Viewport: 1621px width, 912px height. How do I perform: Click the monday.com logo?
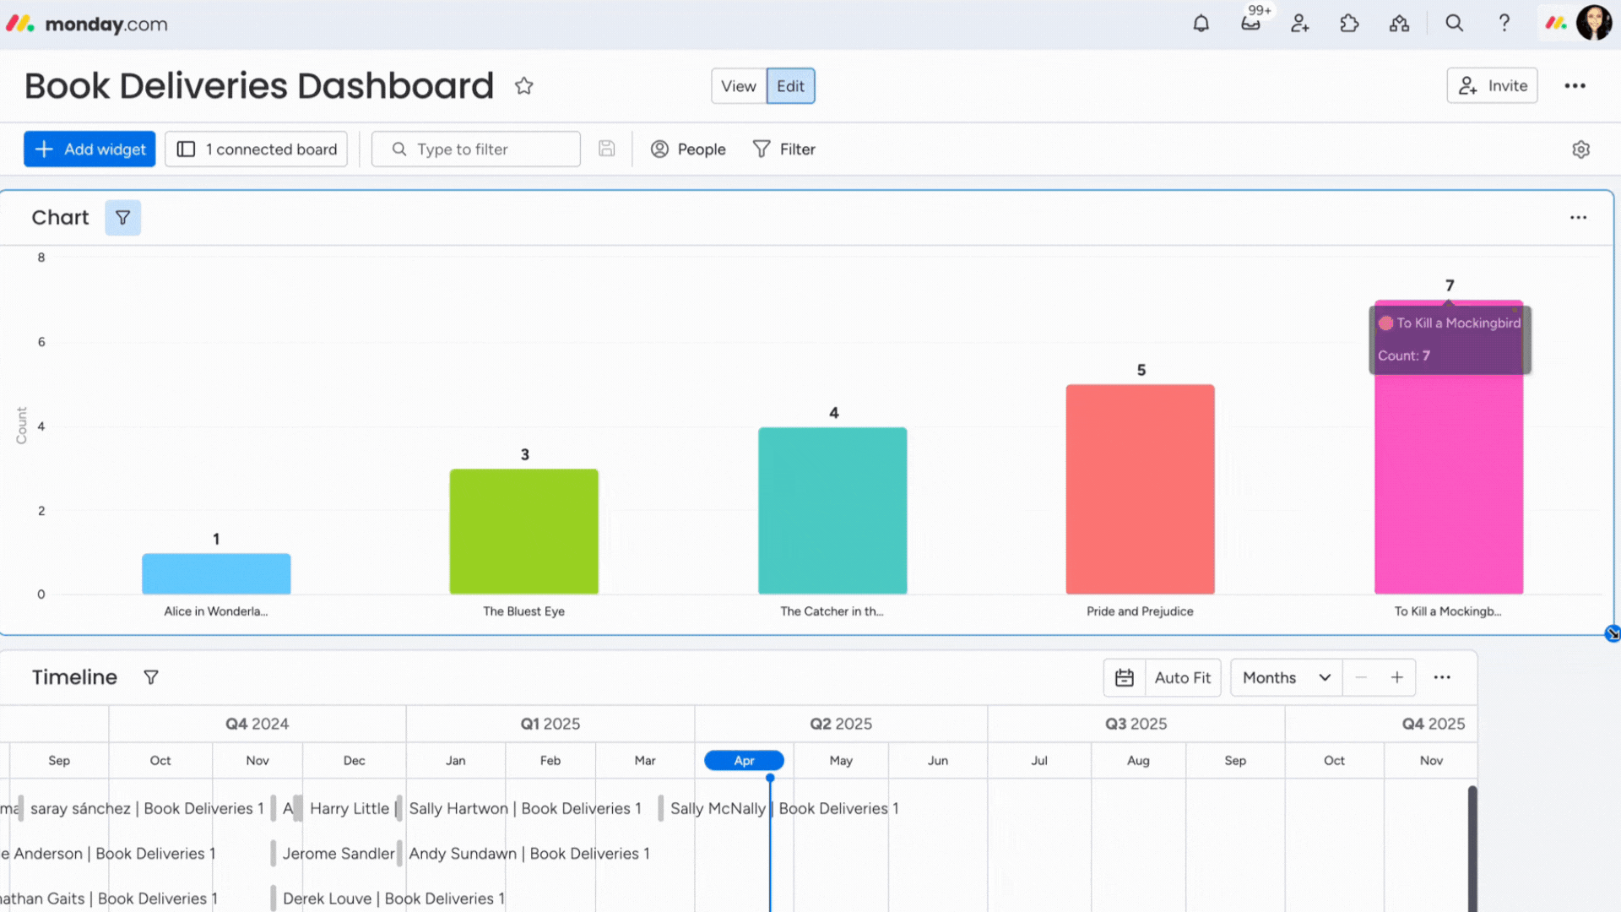87,24
